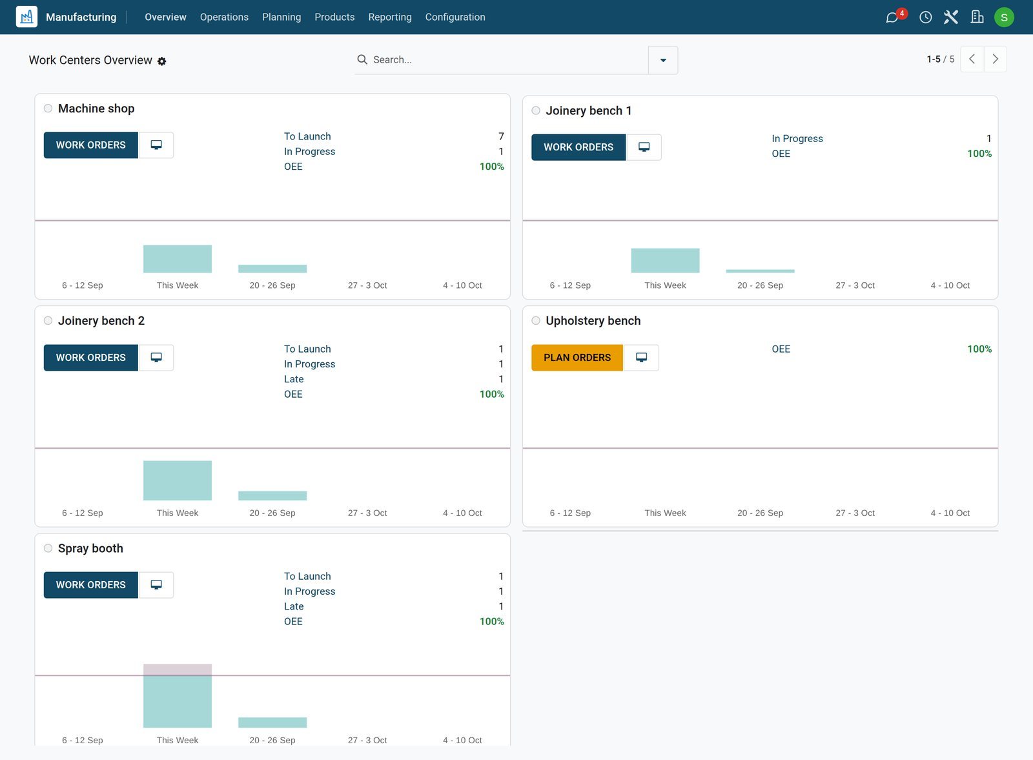Open the debug tools wrench icon
Viewport: 1033px width, 760px height.
point(951,17)
